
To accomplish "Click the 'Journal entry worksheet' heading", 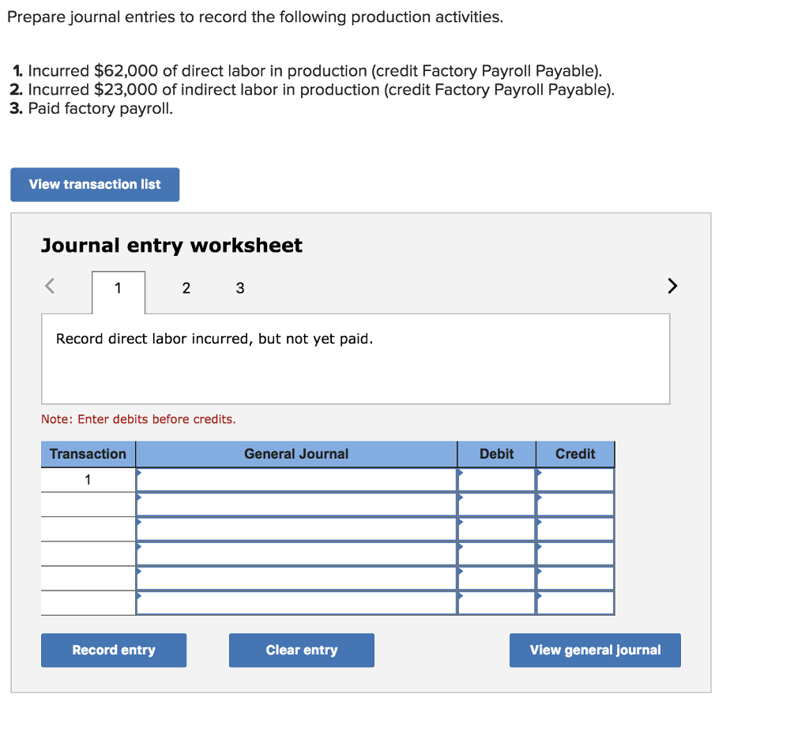I will (171, 246).
